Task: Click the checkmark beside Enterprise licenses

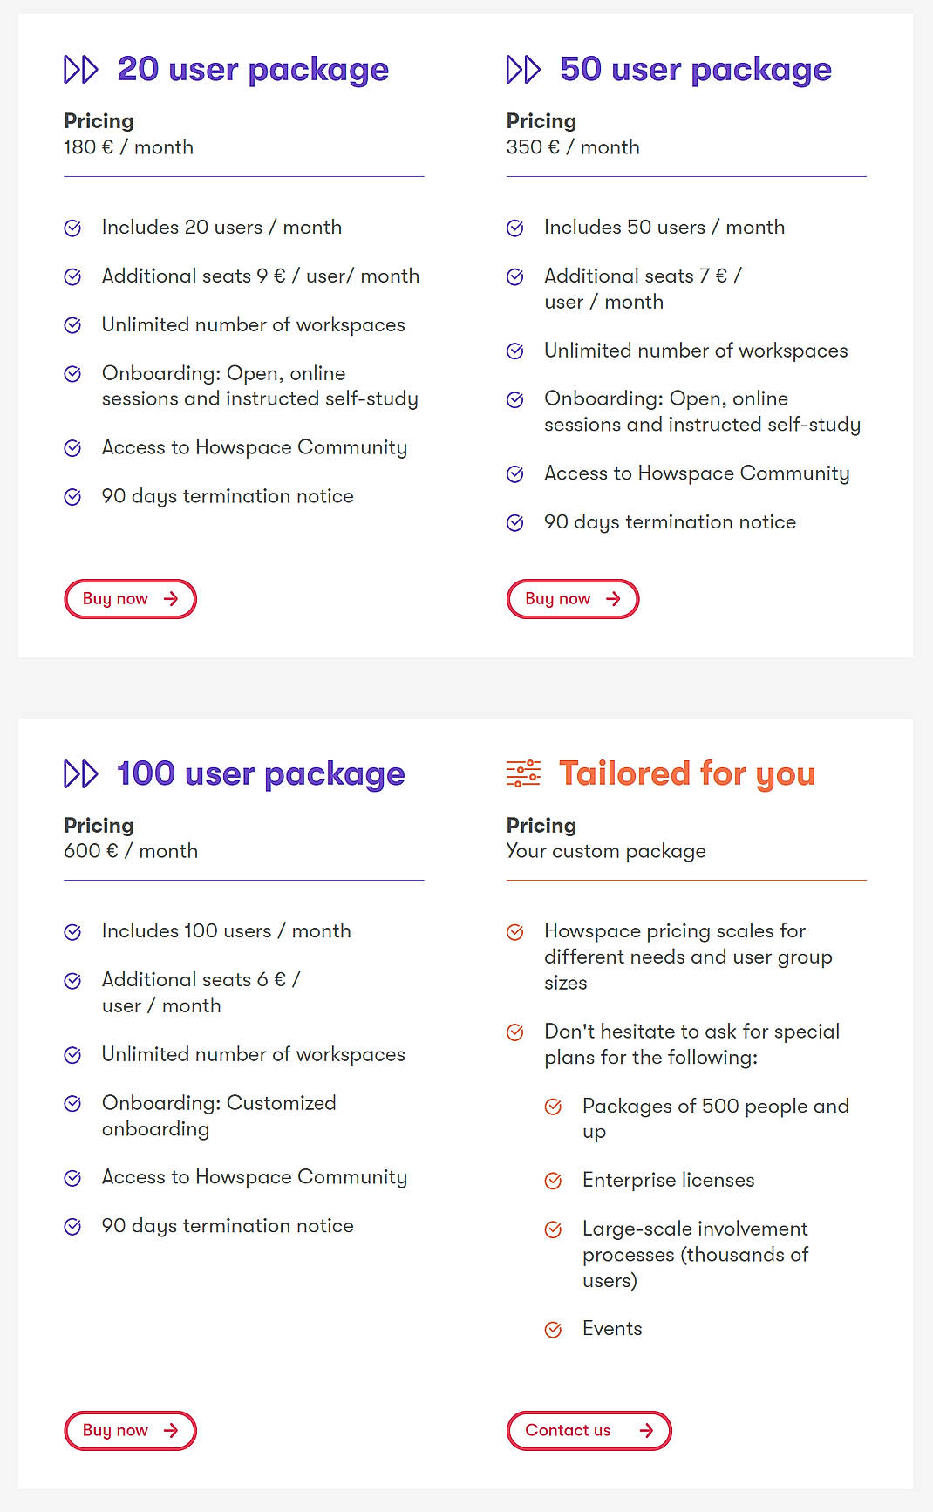Action: (554, 1181)
